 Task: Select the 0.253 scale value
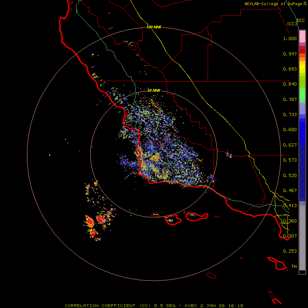click(290, 251)
